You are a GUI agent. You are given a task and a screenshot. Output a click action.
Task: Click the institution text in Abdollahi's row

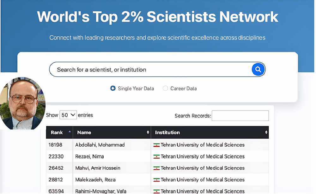203,145
